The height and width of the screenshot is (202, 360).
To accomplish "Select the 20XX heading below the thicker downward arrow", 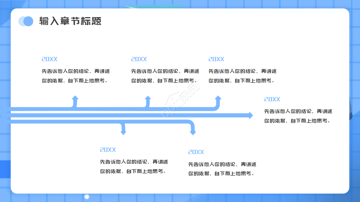I will point(196,152).
